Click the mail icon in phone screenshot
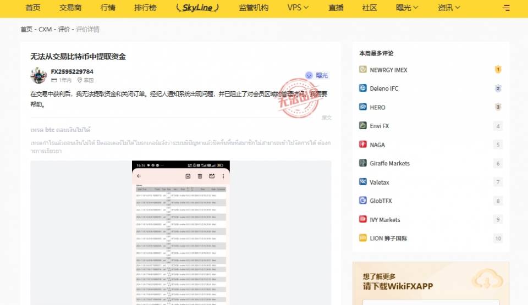This screenshot has width=528, height=305. click(x=212, y=176)
